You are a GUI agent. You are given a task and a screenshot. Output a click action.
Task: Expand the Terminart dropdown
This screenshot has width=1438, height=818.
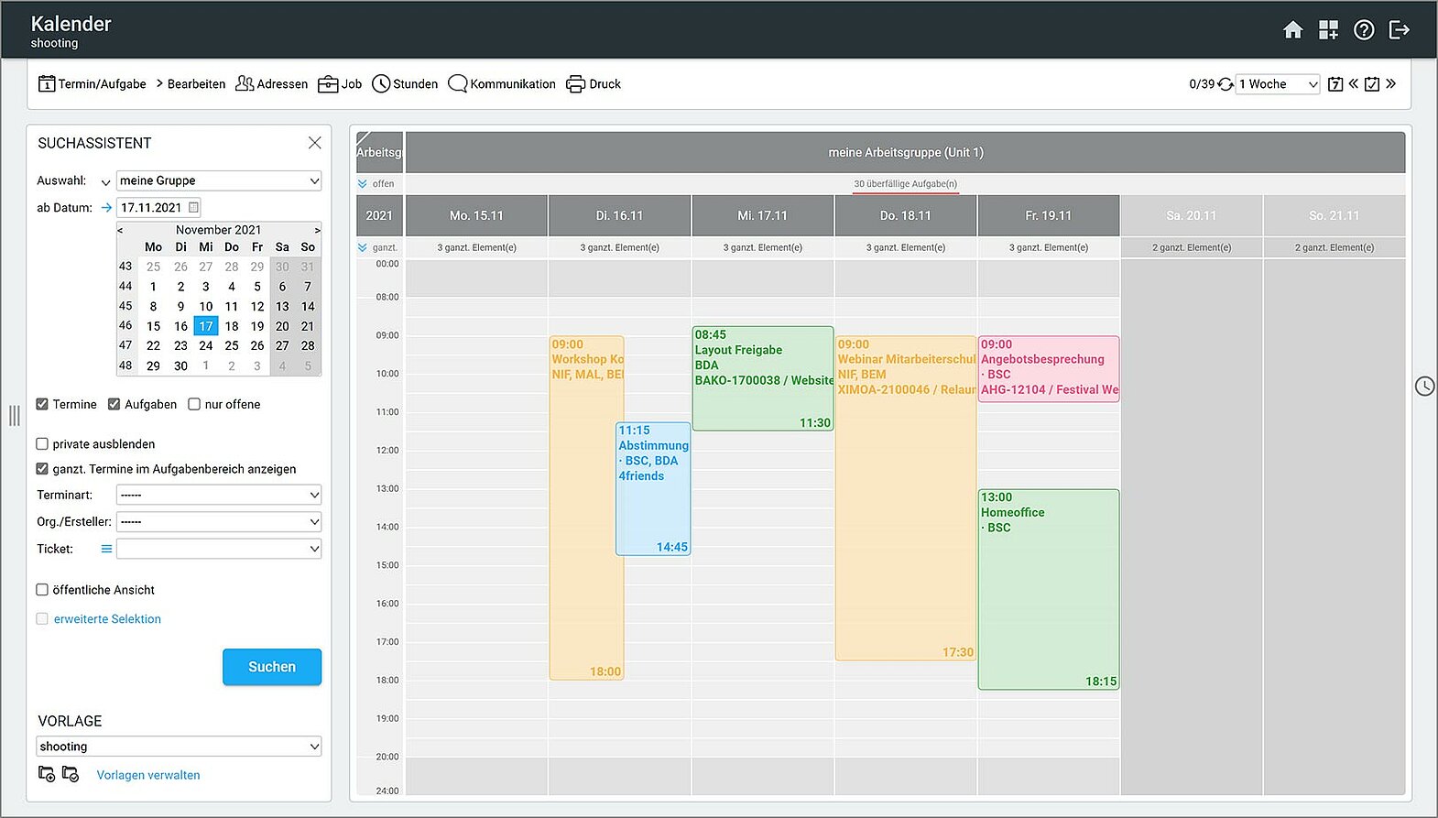tap(219, 496)
